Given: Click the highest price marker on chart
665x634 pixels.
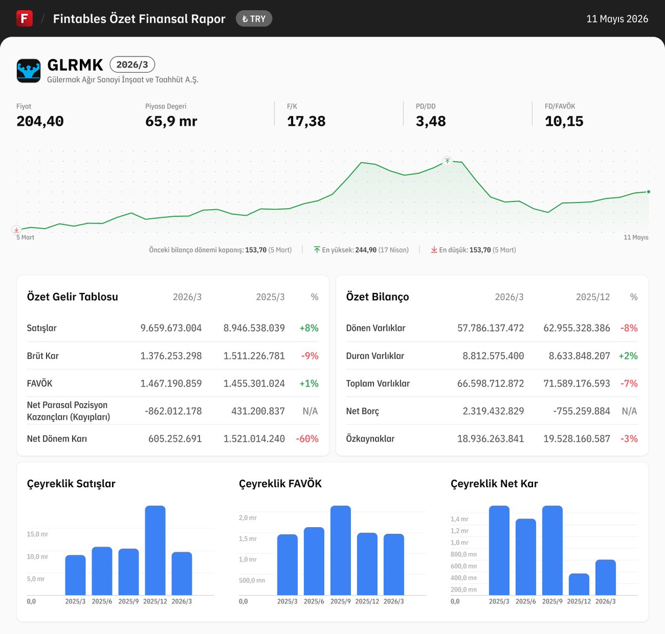Looking at the screenshot, I should click(x=447, y=161).
